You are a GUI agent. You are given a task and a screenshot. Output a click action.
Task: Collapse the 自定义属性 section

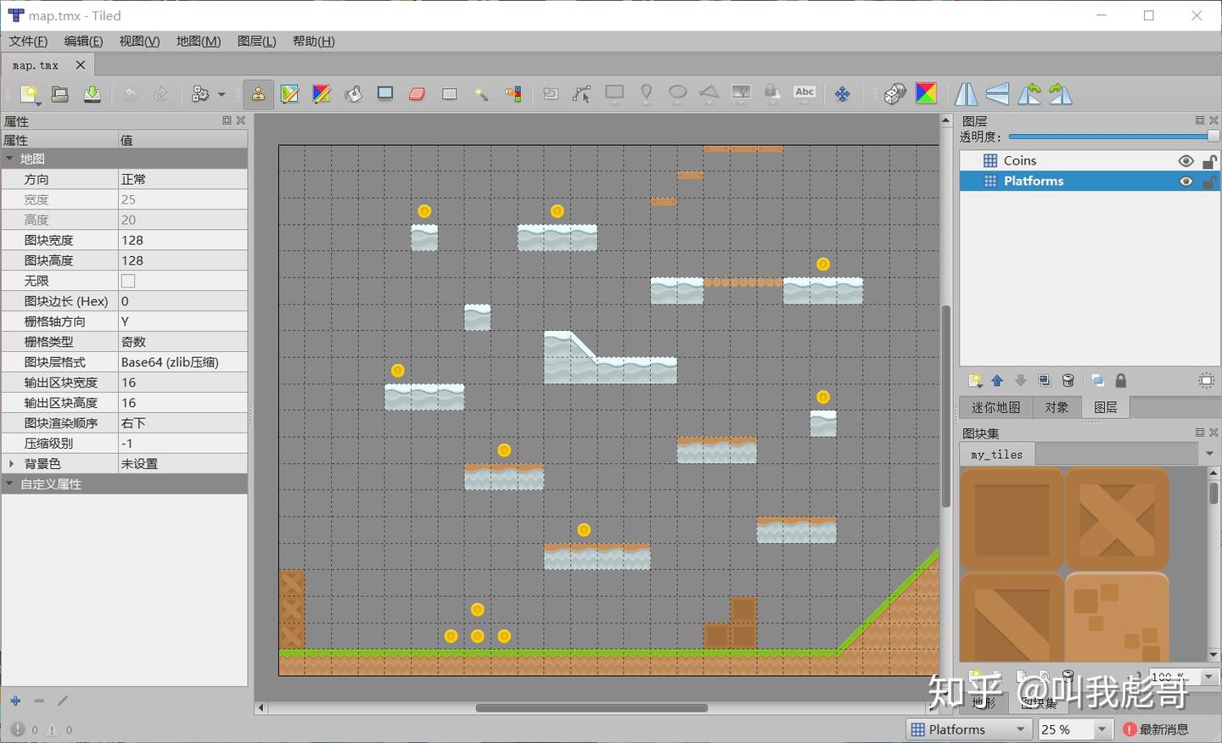(x=10, y=484)
